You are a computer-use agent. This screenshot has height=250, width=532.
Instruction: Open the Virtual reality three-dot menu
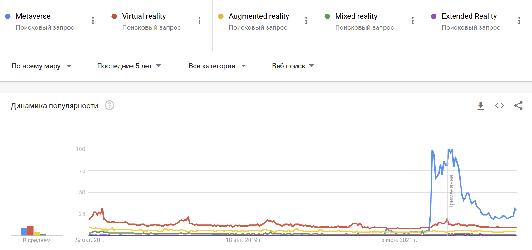pyautogui.click(x=199, y=21)
